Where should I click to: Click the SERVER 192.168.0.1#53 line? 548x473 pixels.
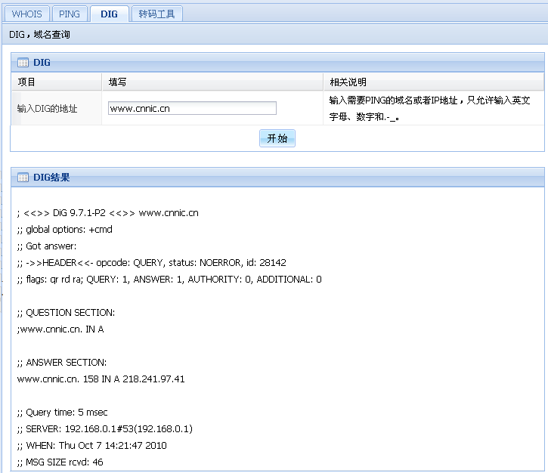tap(104, 428)
